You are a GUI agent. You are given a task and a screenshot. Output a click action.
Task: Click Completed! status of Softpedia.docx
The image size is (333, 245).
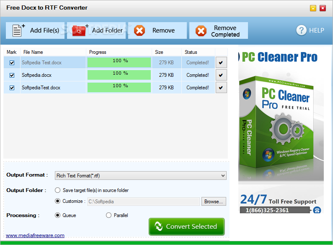tap(198, 75)
